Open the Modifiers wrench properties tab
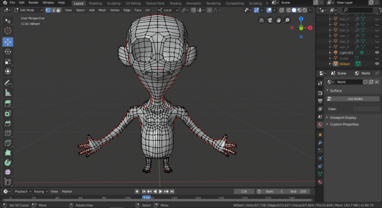382x208 pixels. coord(320,142)
